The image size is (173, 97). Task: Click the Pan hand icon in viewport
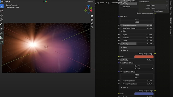(x=92, y=20)
